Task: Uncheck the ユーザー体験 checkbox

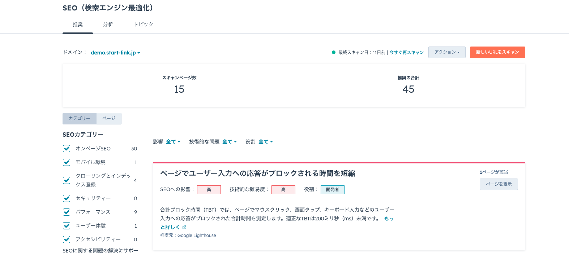Action: 67,226
